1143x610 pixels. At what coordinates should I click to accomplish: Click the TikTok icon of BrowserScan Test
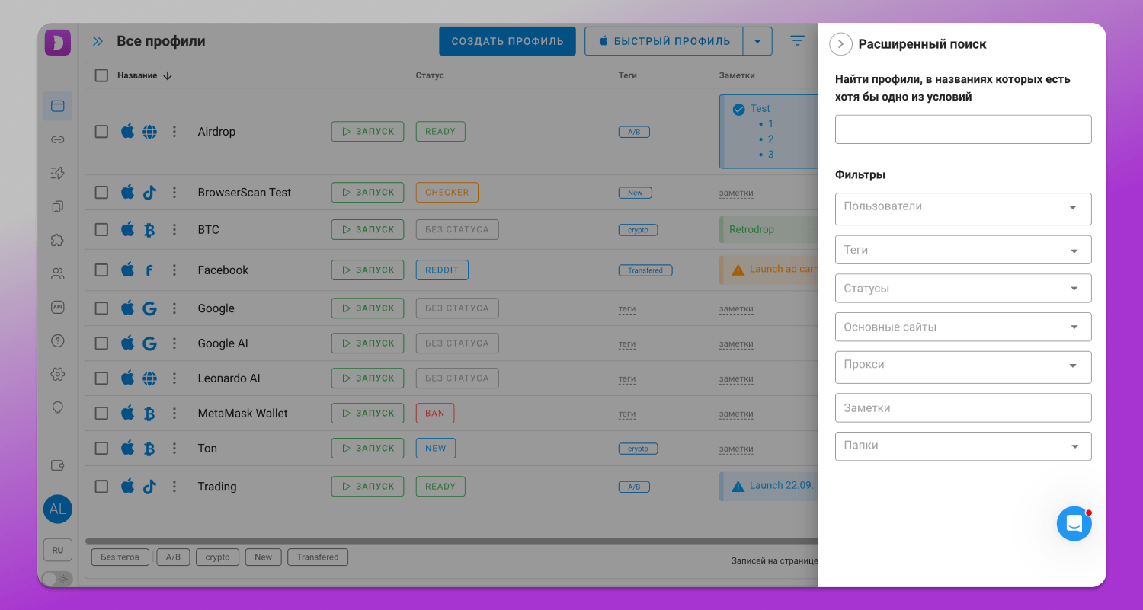pos(149,193)
